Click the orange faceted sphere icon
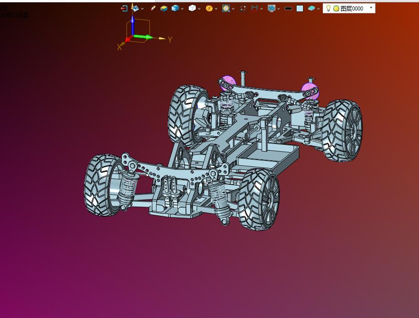Viewport: 419px width, 318px height. tap(209, 9)
